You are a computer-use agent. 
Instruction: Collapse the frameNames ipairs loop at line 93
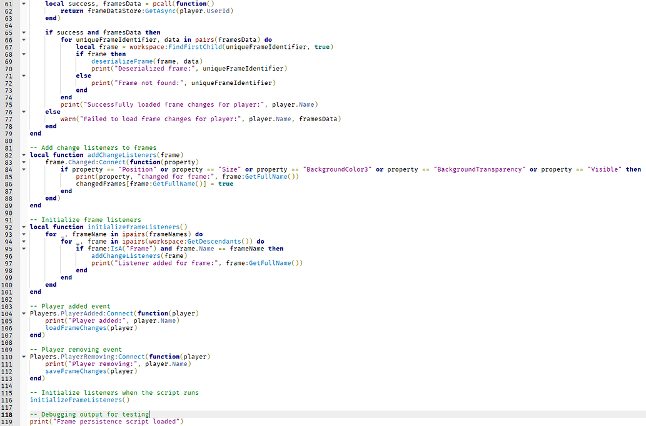(23, 234)
